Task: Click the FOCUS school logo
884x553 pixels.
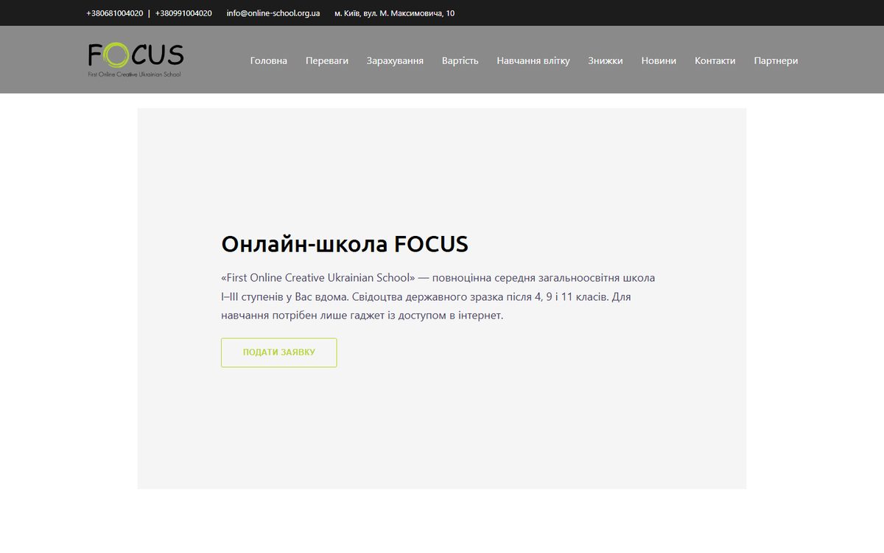Action: click(x=136, y=60)
